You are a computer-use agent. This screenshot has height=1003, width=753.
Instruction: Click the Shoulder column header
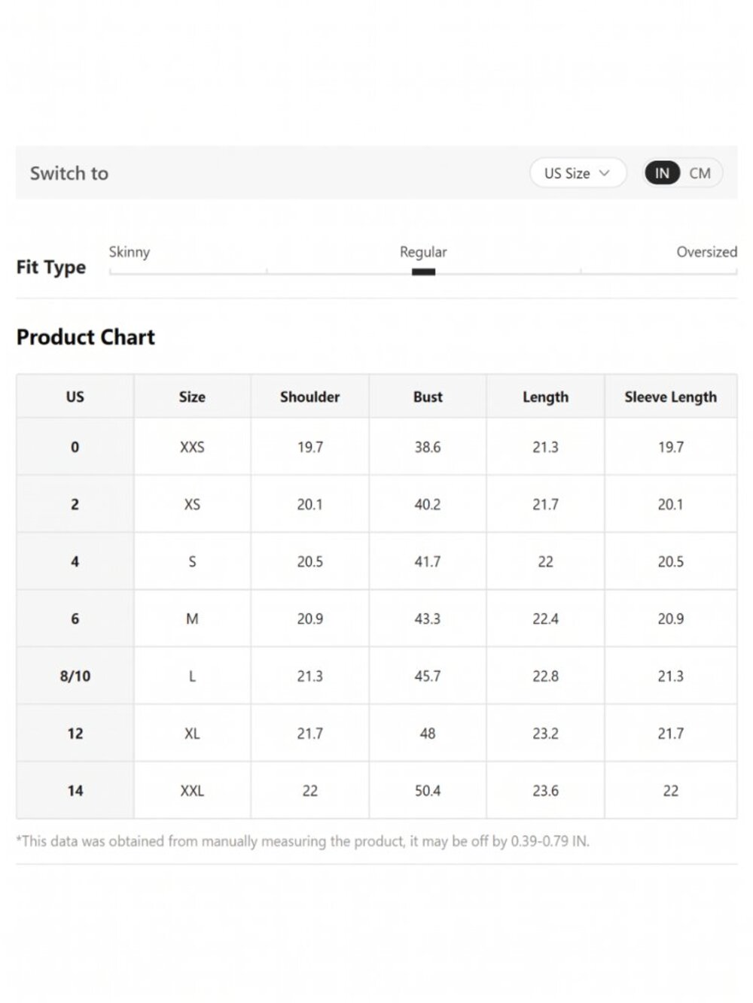click(x=309, y=397)
